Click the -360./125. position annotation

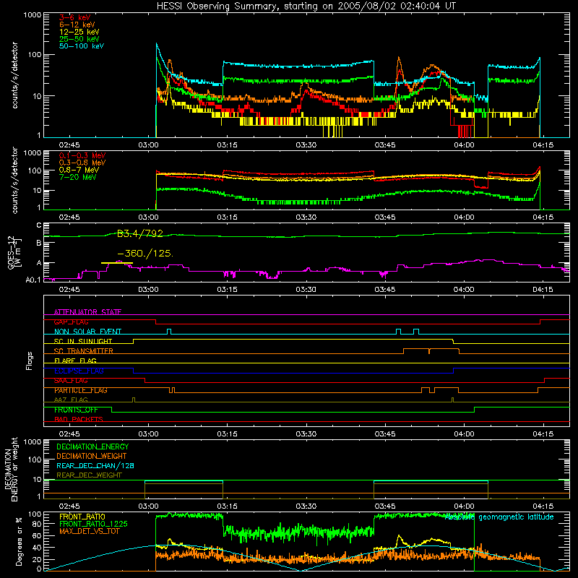145,254
